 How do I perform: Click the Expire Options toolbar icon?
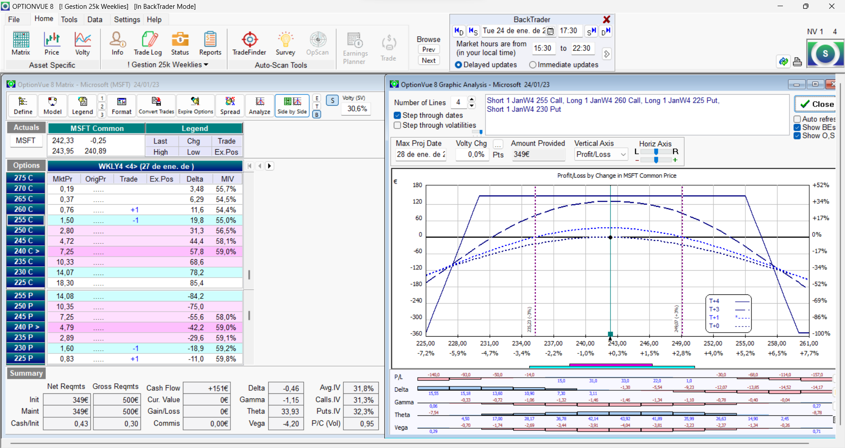(195, 106)
